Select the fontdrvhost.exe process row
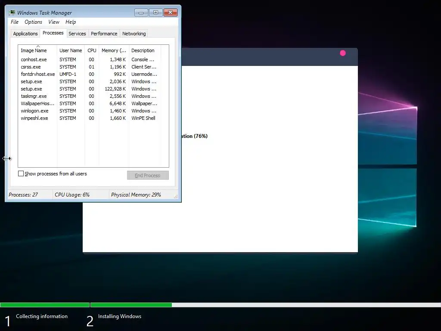 pyautogui.click(x=90, y=74)
